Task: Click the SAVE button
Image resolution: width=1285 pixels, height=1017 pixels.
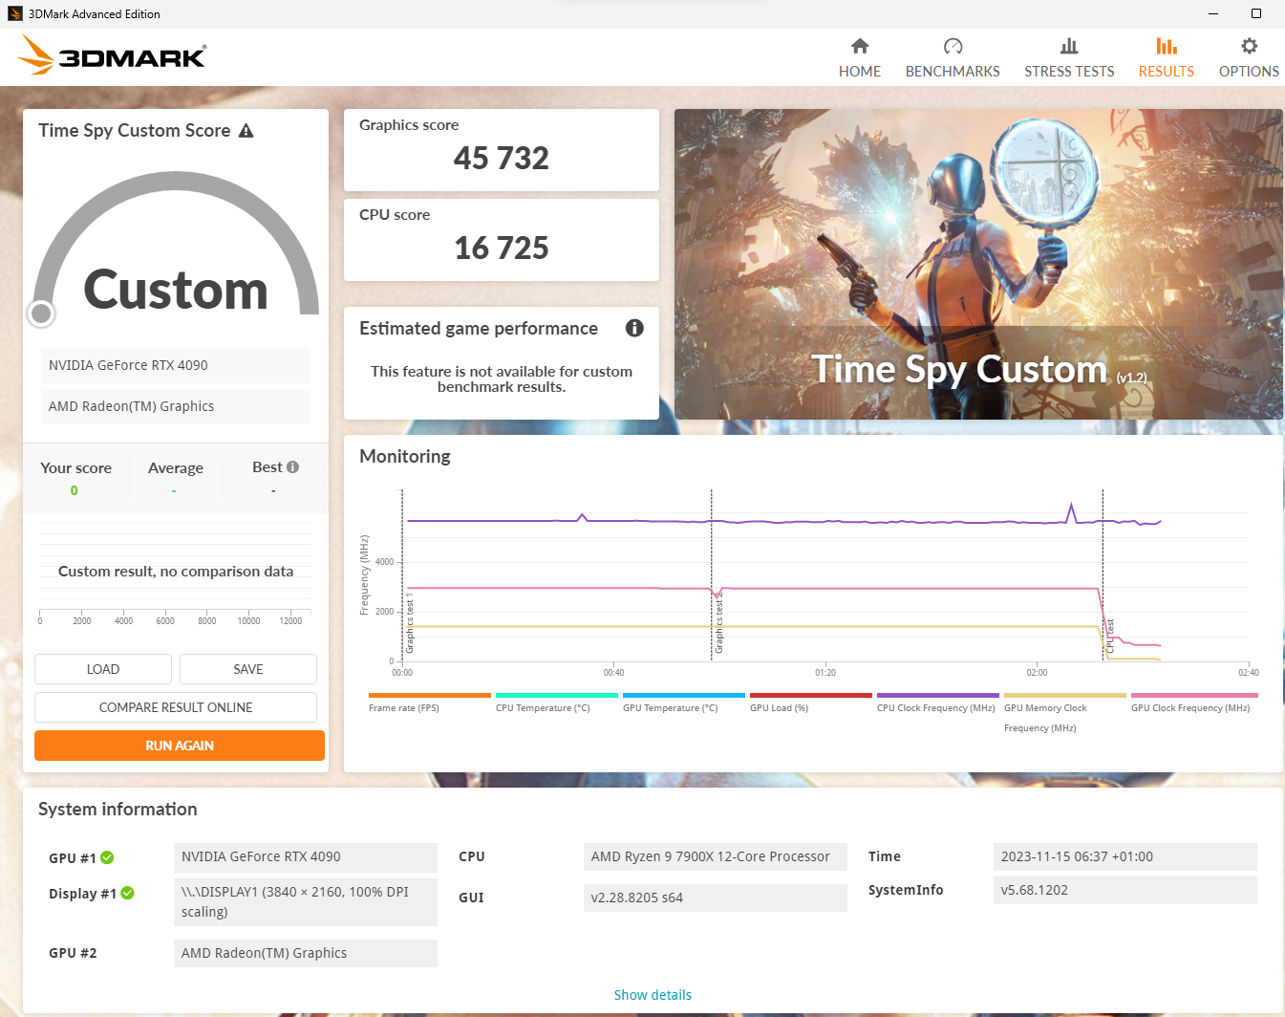Action: (x=248, y=669)
